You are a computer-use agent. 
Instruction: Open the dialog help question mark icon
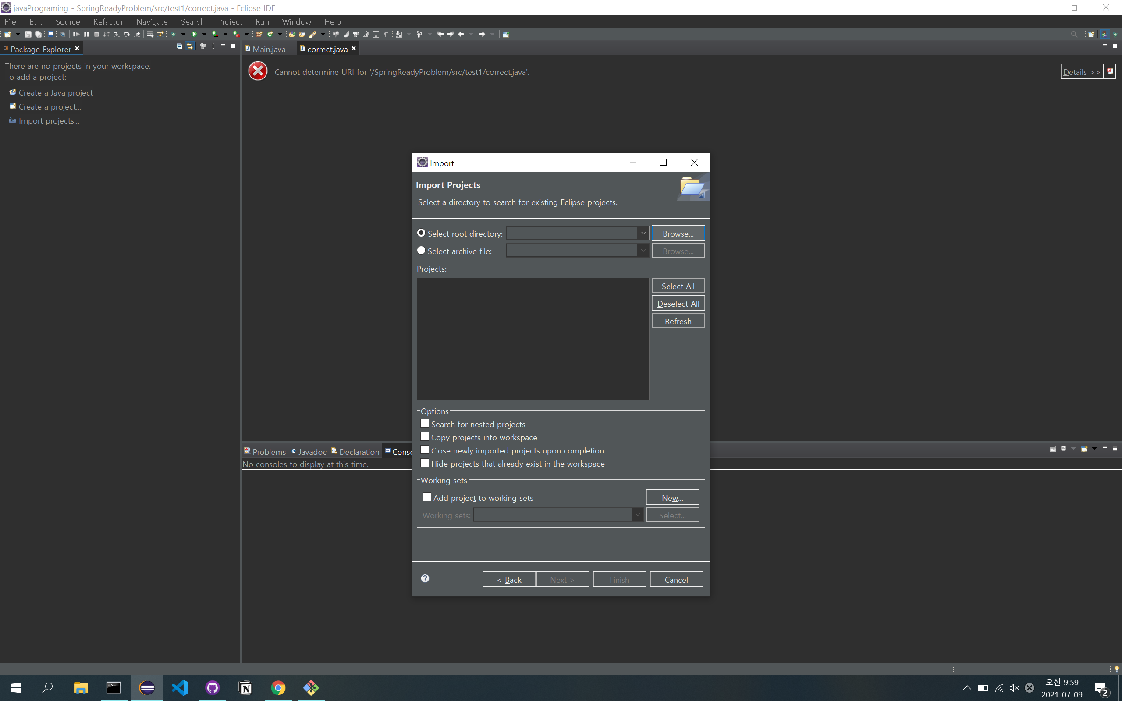click(425, 578)
